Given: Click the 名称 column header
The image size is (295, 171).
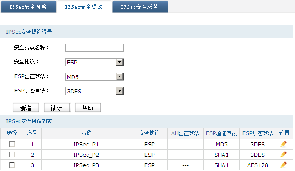Looking at the screenshot, I should pos(87,133).
